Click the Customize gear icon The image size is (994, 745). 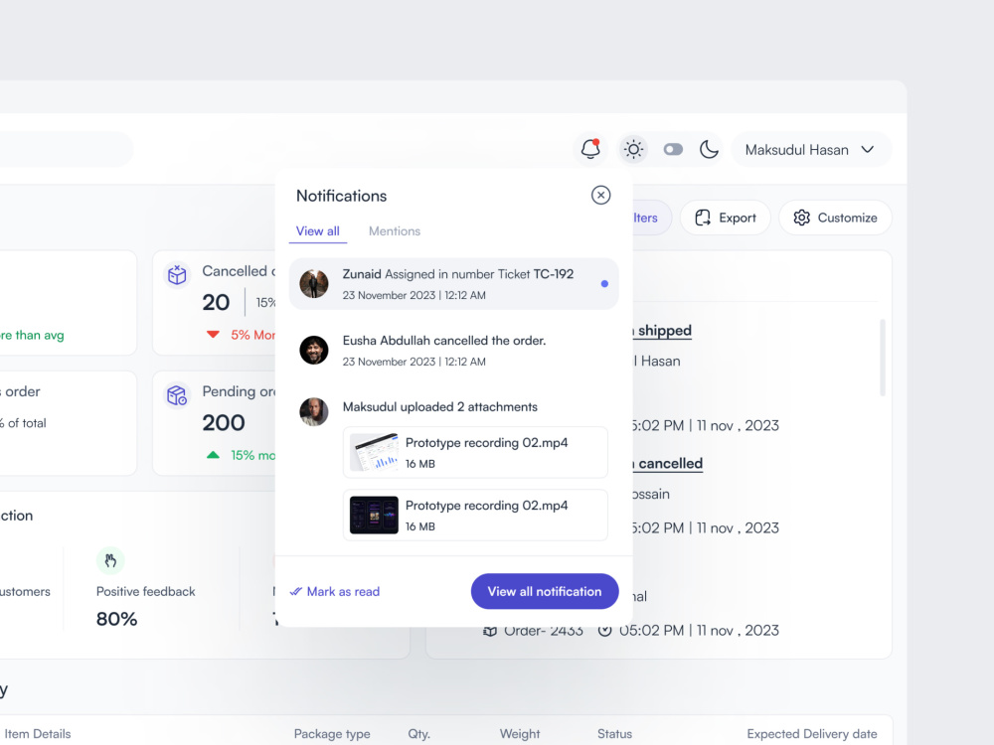pos(801,218)
